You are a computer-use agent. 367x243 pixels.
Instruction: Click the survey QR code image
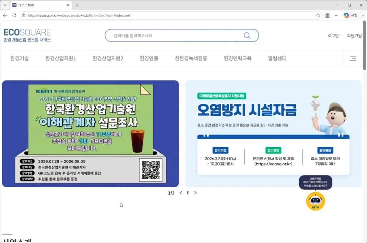click(x=151, y=170)
